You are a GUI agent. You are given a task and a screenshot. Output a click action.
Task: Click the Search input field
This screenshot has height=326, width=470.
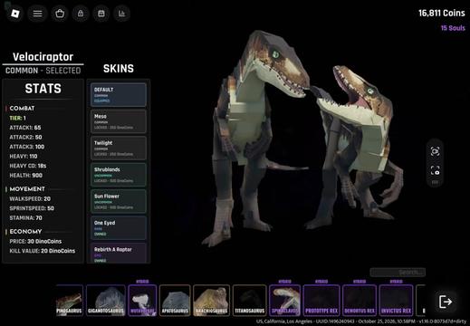[x=398, y=273]
